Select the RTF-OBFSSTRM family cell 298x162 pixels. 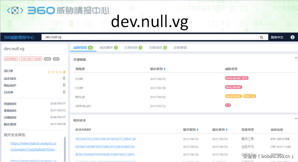[280, 139]
